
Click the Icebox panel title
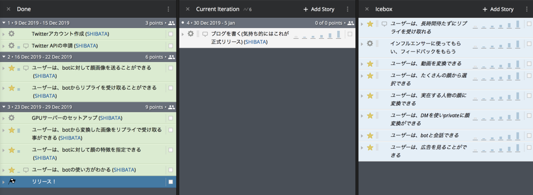click(x=384, y=9)
